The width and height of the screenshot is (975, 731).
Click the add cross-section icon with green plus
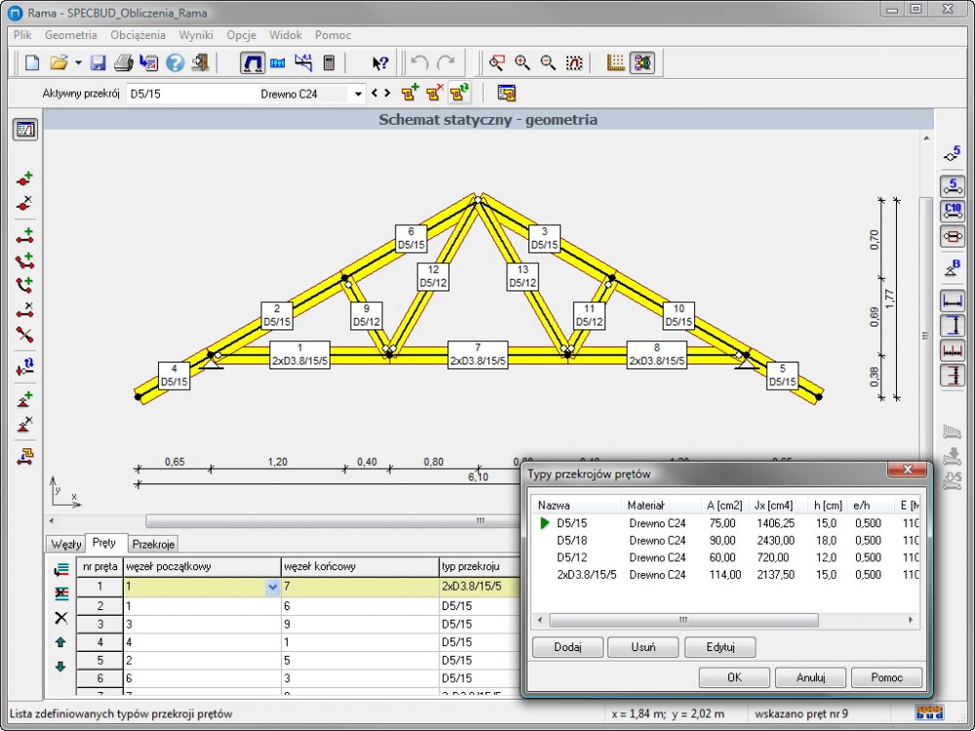[x=409, y=94]
